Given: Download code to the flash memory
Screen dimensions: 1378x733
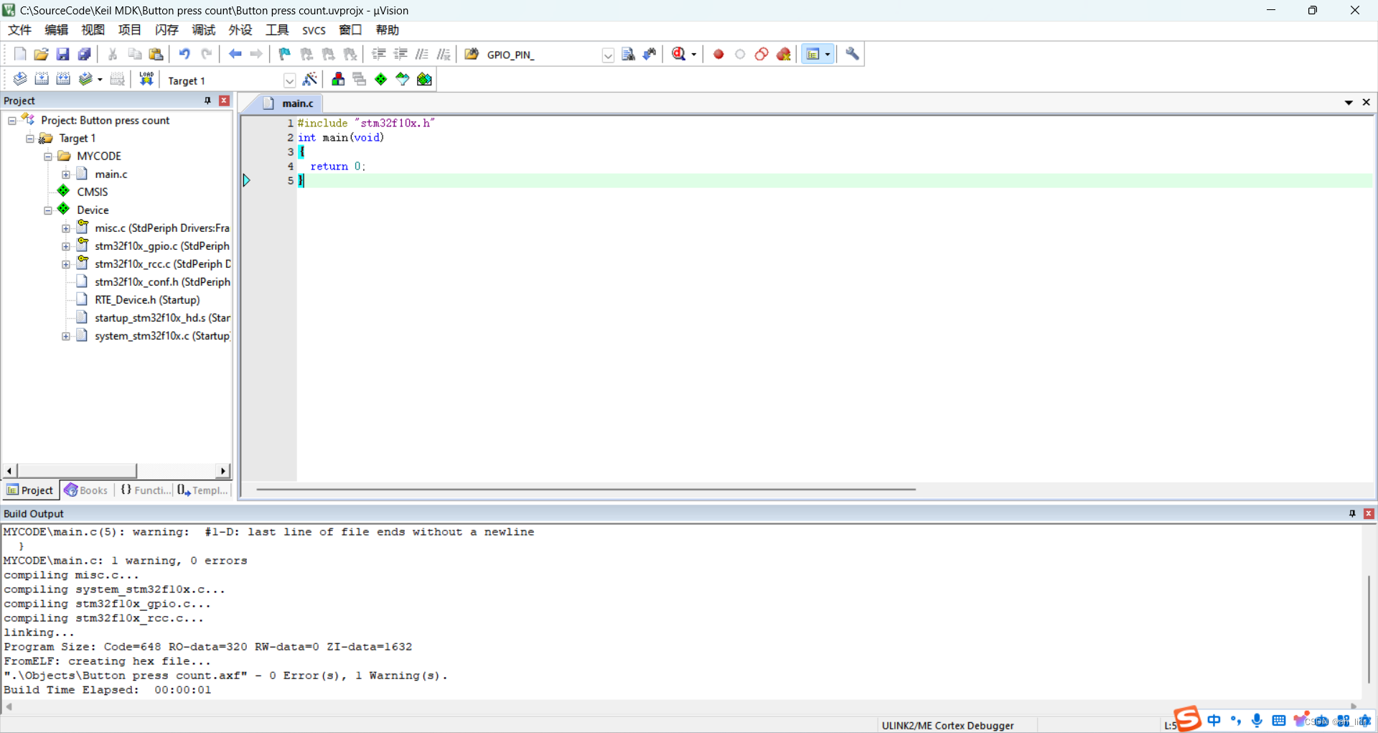Looking at the screenshot, I should coord(146,79).
